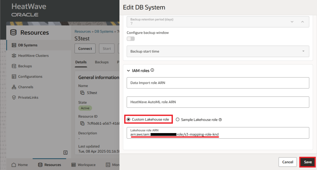This screenshot has height=170, width=317.
Task: Click the PrivateLinks shield icon
Action: (x=14, y=98)
